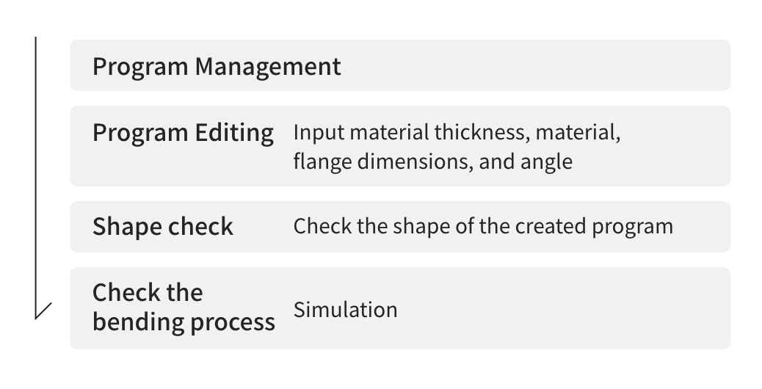Viewport: 762px width, 389px height.
Task: Click the word Program in Program Management
Action: click(140, 67)
